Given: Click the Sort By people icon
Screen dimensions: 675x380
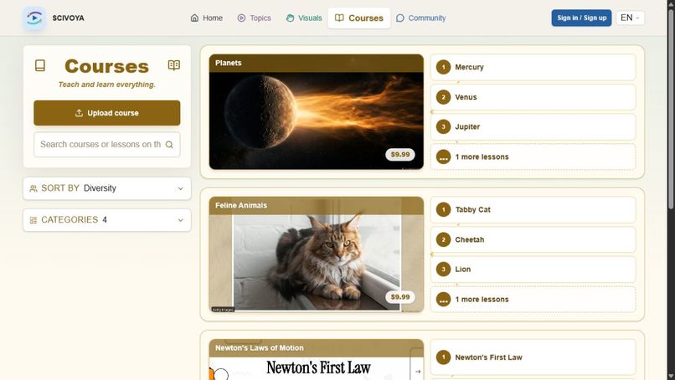Looking at the screenshot, I should (x=33, y=188).
